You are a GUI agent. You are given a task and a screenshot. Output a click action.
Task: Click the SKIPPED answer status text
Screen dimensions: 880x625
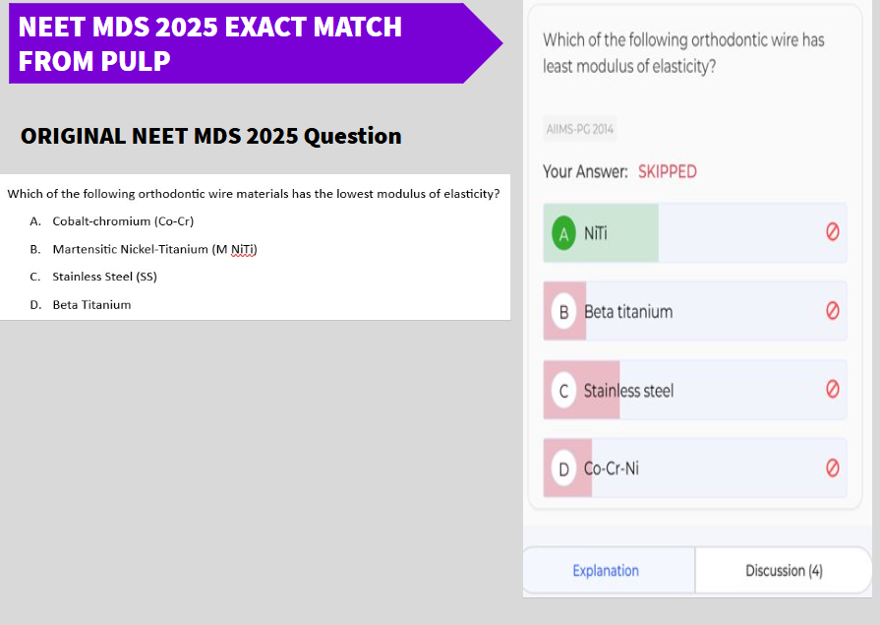tap(668, 171)
